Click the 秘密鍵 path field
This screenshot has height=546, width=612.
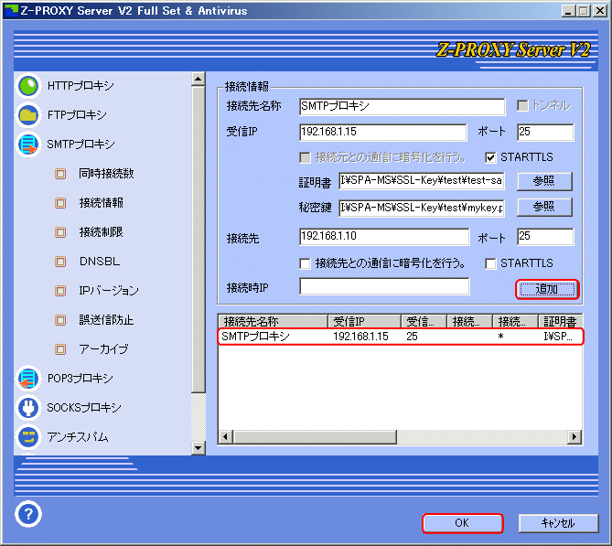point(422,208)
